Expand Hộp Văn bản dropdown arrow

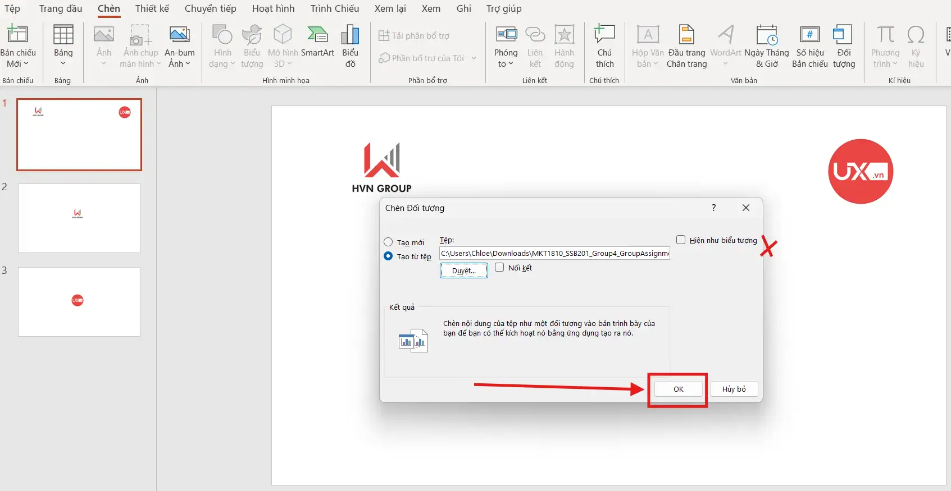point(656,63)
